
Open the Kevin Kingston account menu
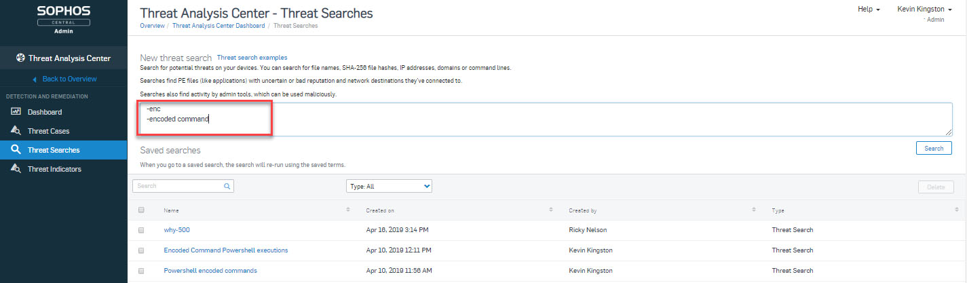click(x=926, y=10)
